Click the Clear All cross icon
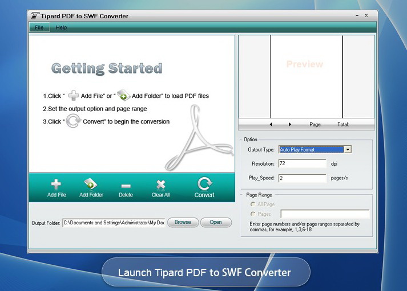 tap(160, 185)
